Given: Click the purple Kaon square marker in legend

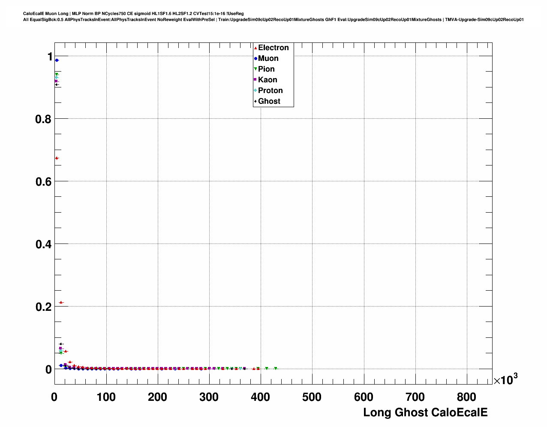Looking at the screenshot, I should click(255, 80).
